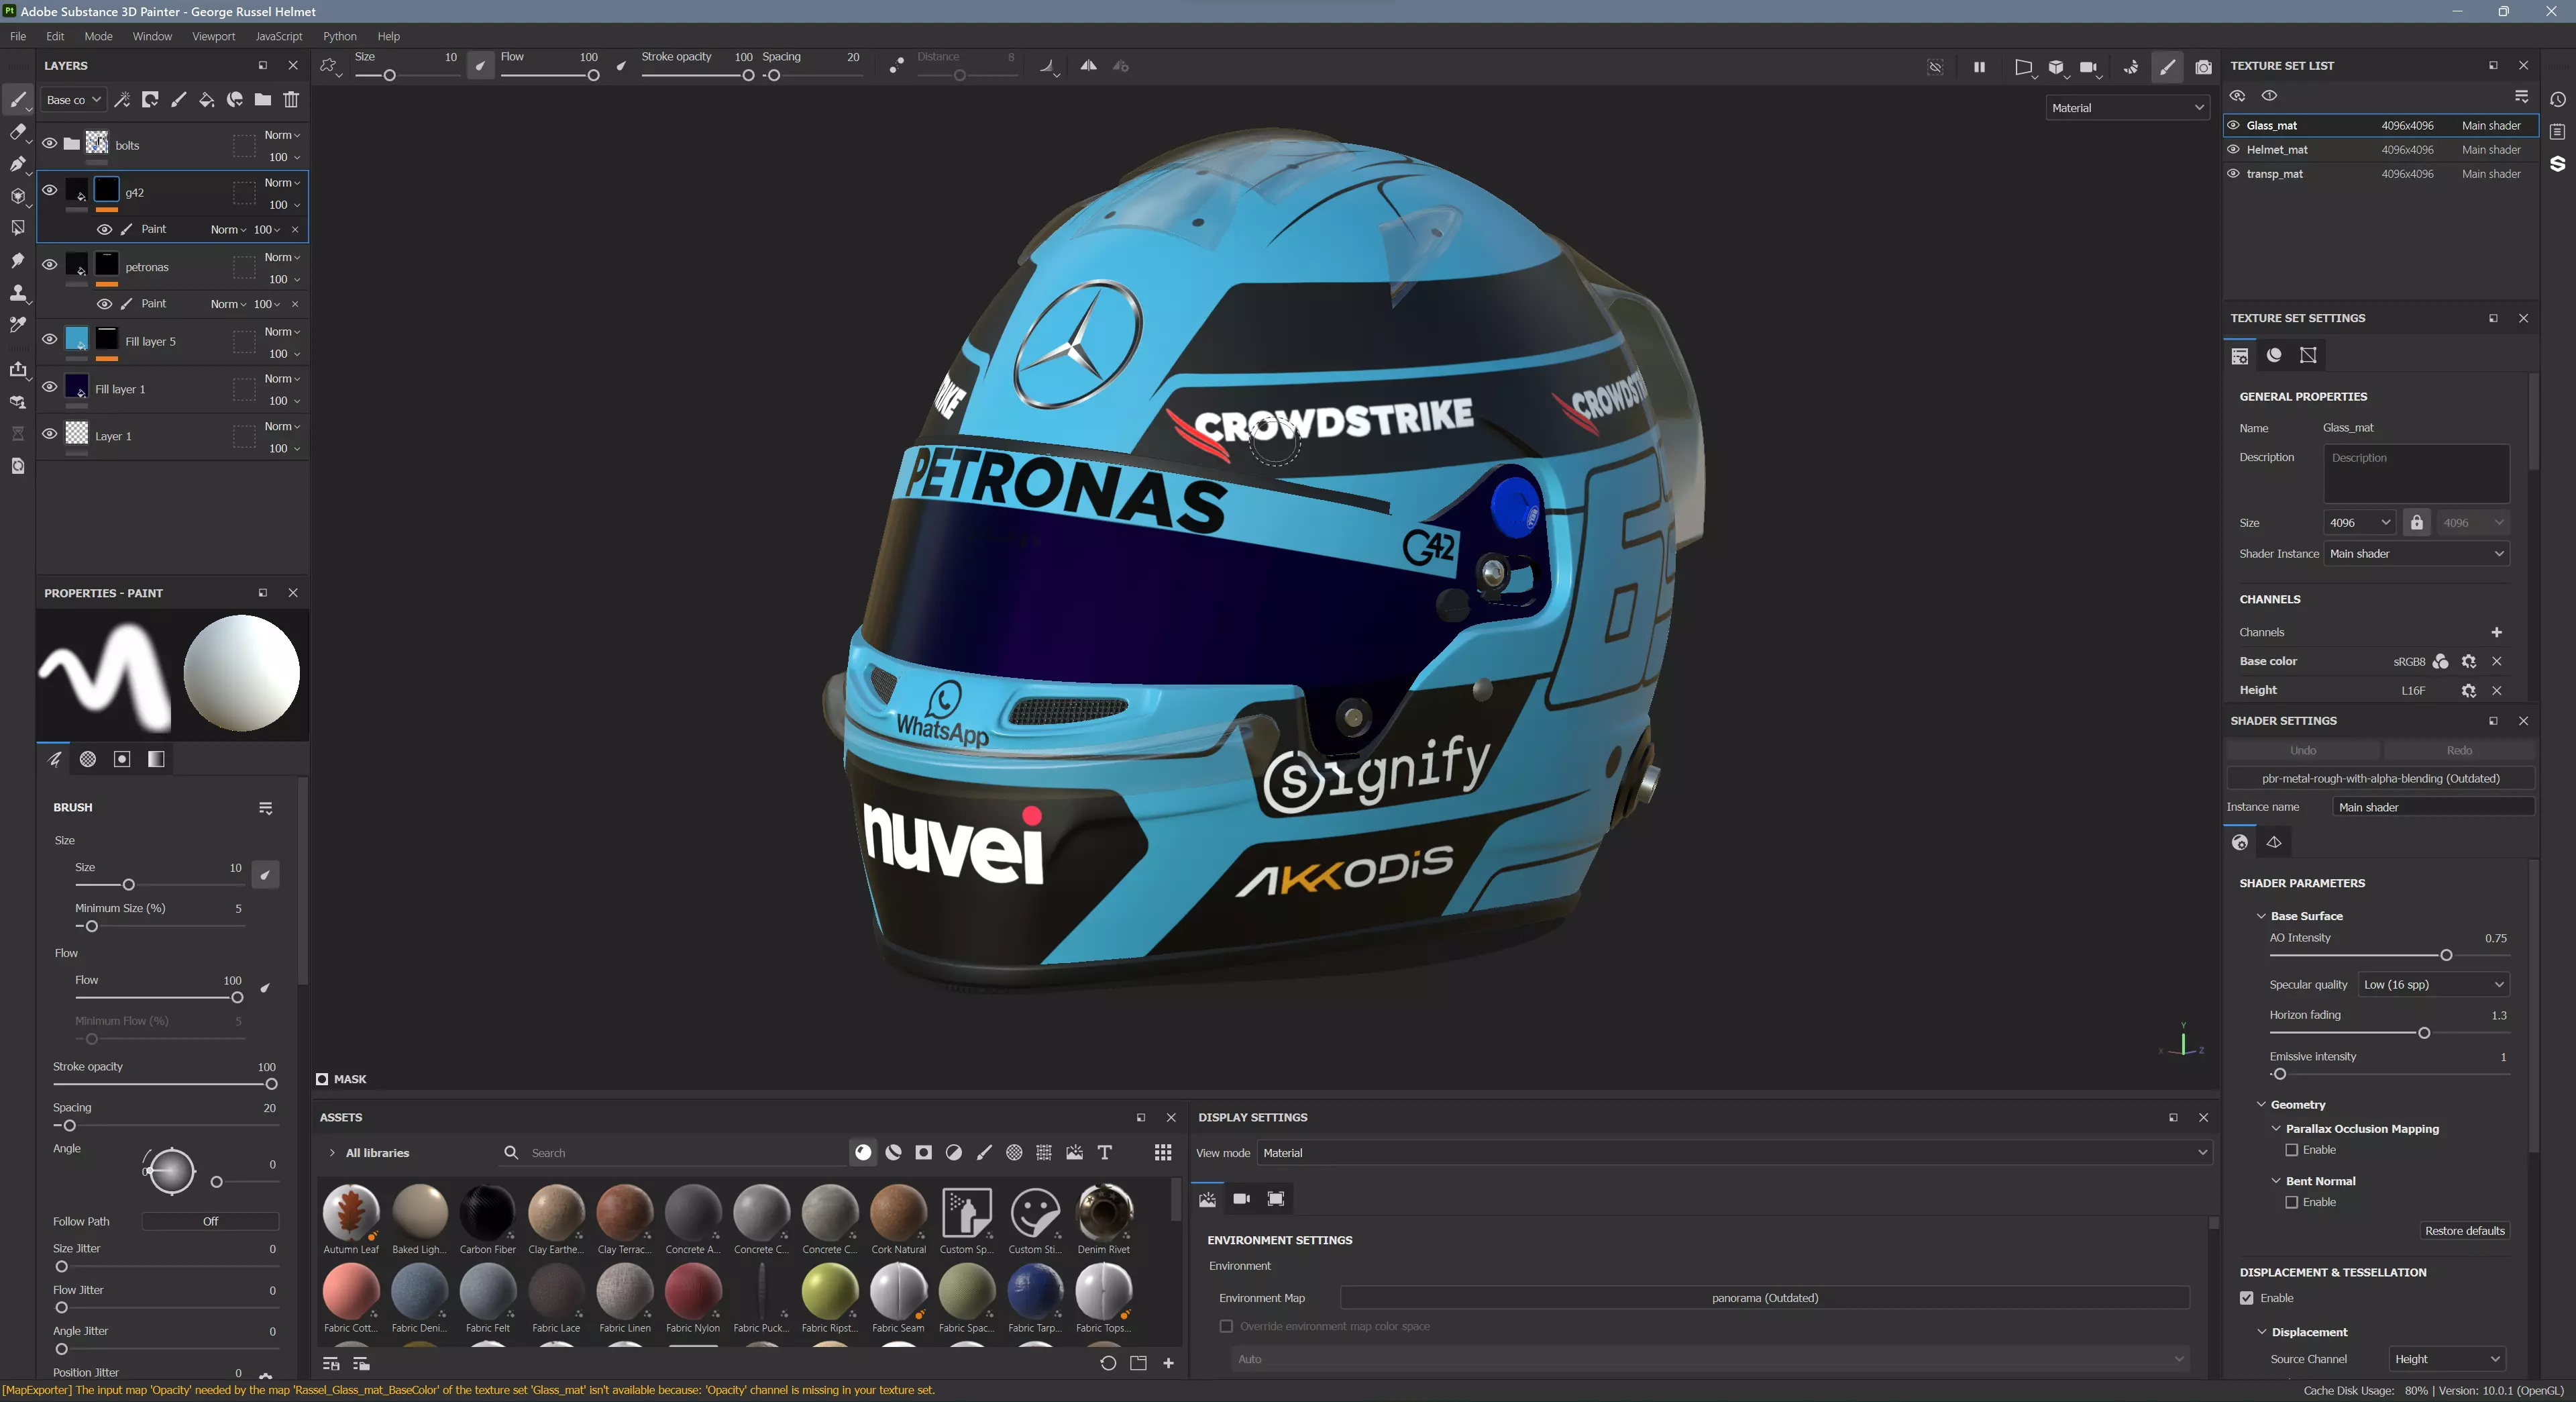Screen dimensions: 2576x1402
Task: Open Display Settings View mode dropdown
Action: pyautogui.click(x=1734, y=1153)
